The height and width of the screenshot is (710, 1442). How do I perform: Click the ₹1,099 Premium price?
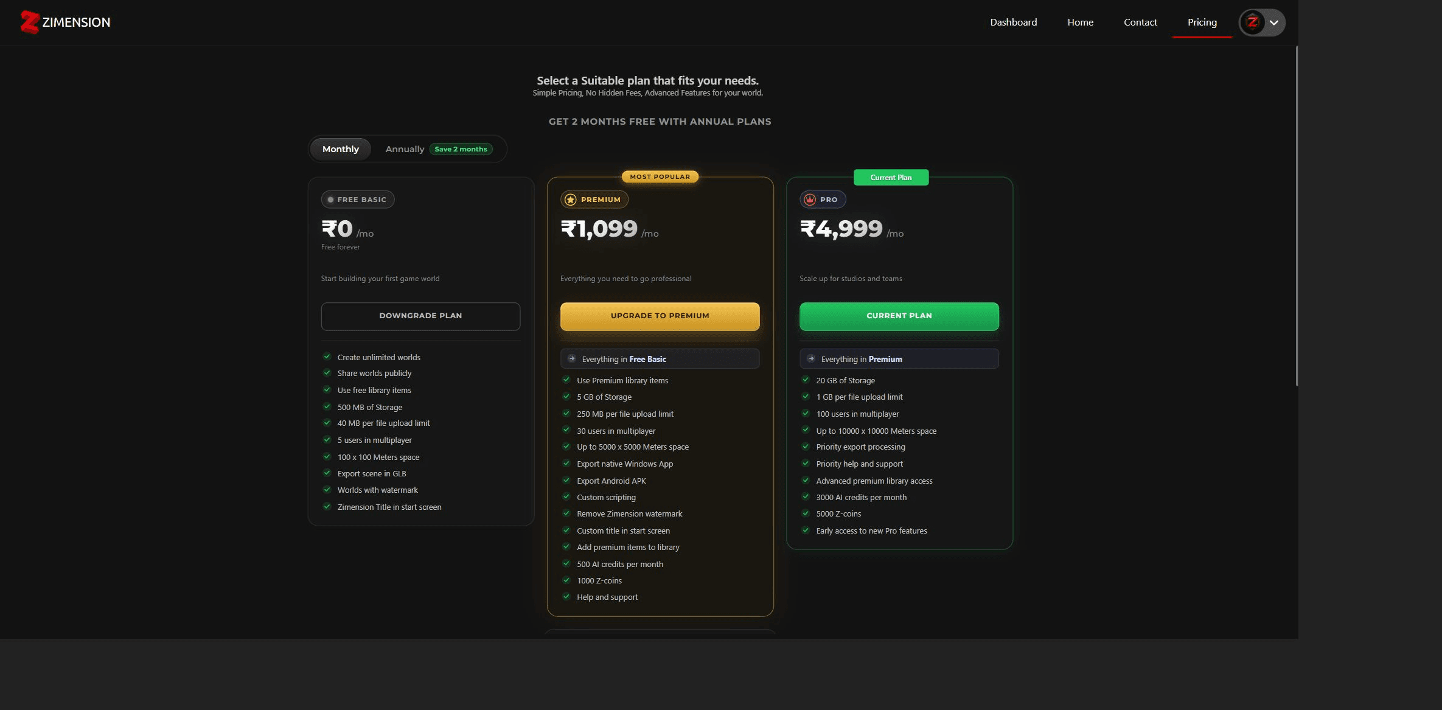[x=599, y=229]
